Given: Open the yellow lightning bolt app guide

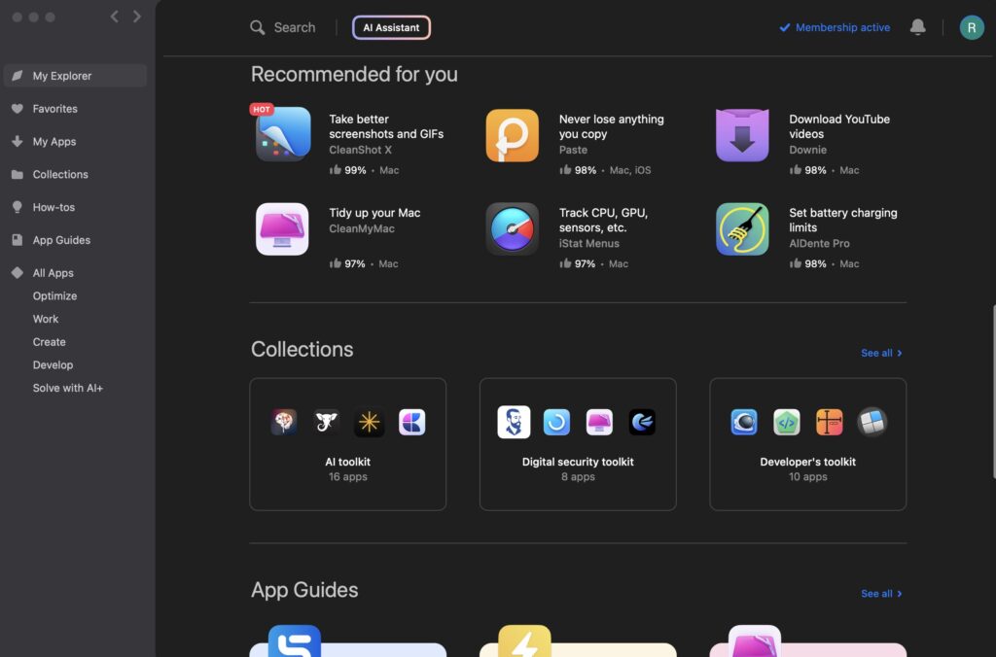Looking at the screenshot, I should [524, 641].
